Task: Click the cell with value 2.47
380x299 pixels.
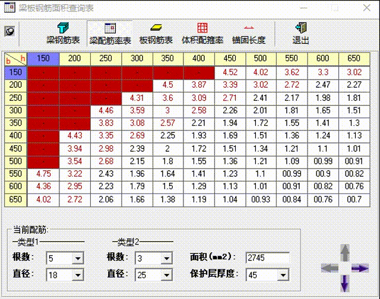Action: (x=323, y=85)
